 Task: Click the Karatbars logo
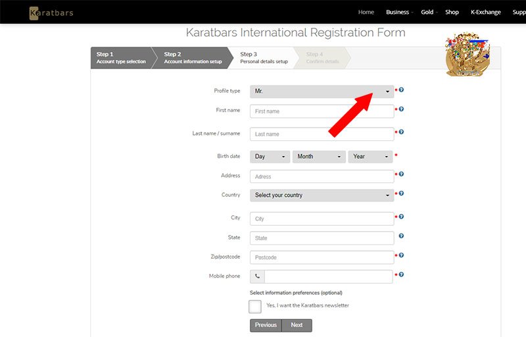pyautogui.click(x=51, y=13)
